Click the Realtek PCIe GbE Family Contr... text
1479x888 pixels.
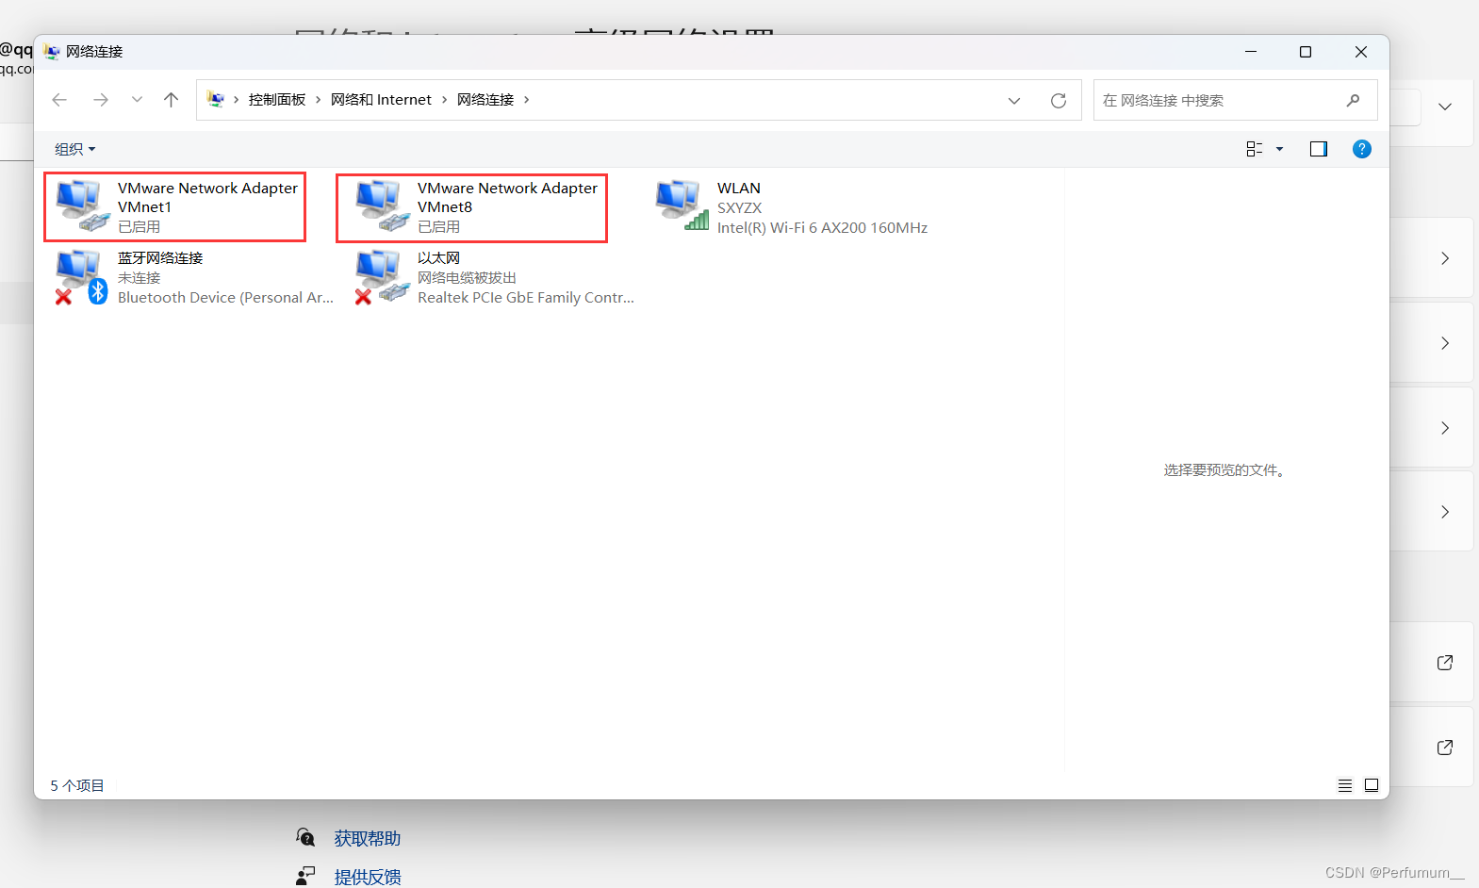coord(526,298)
